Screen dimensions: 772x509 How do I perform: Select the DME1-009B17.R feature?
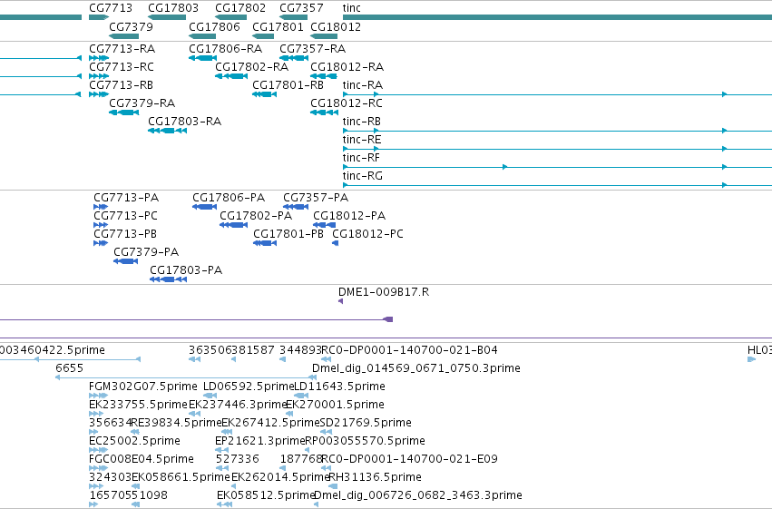coord(384,292)
